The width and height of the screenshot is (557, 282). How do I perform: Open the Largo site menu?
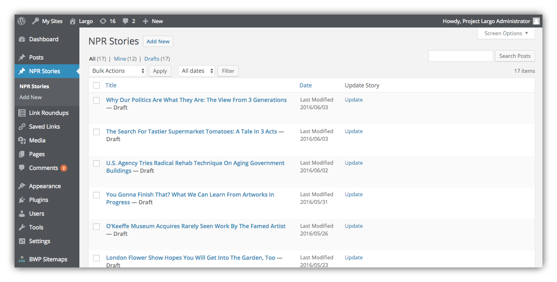pyautogui.click(x=81, y=21)
